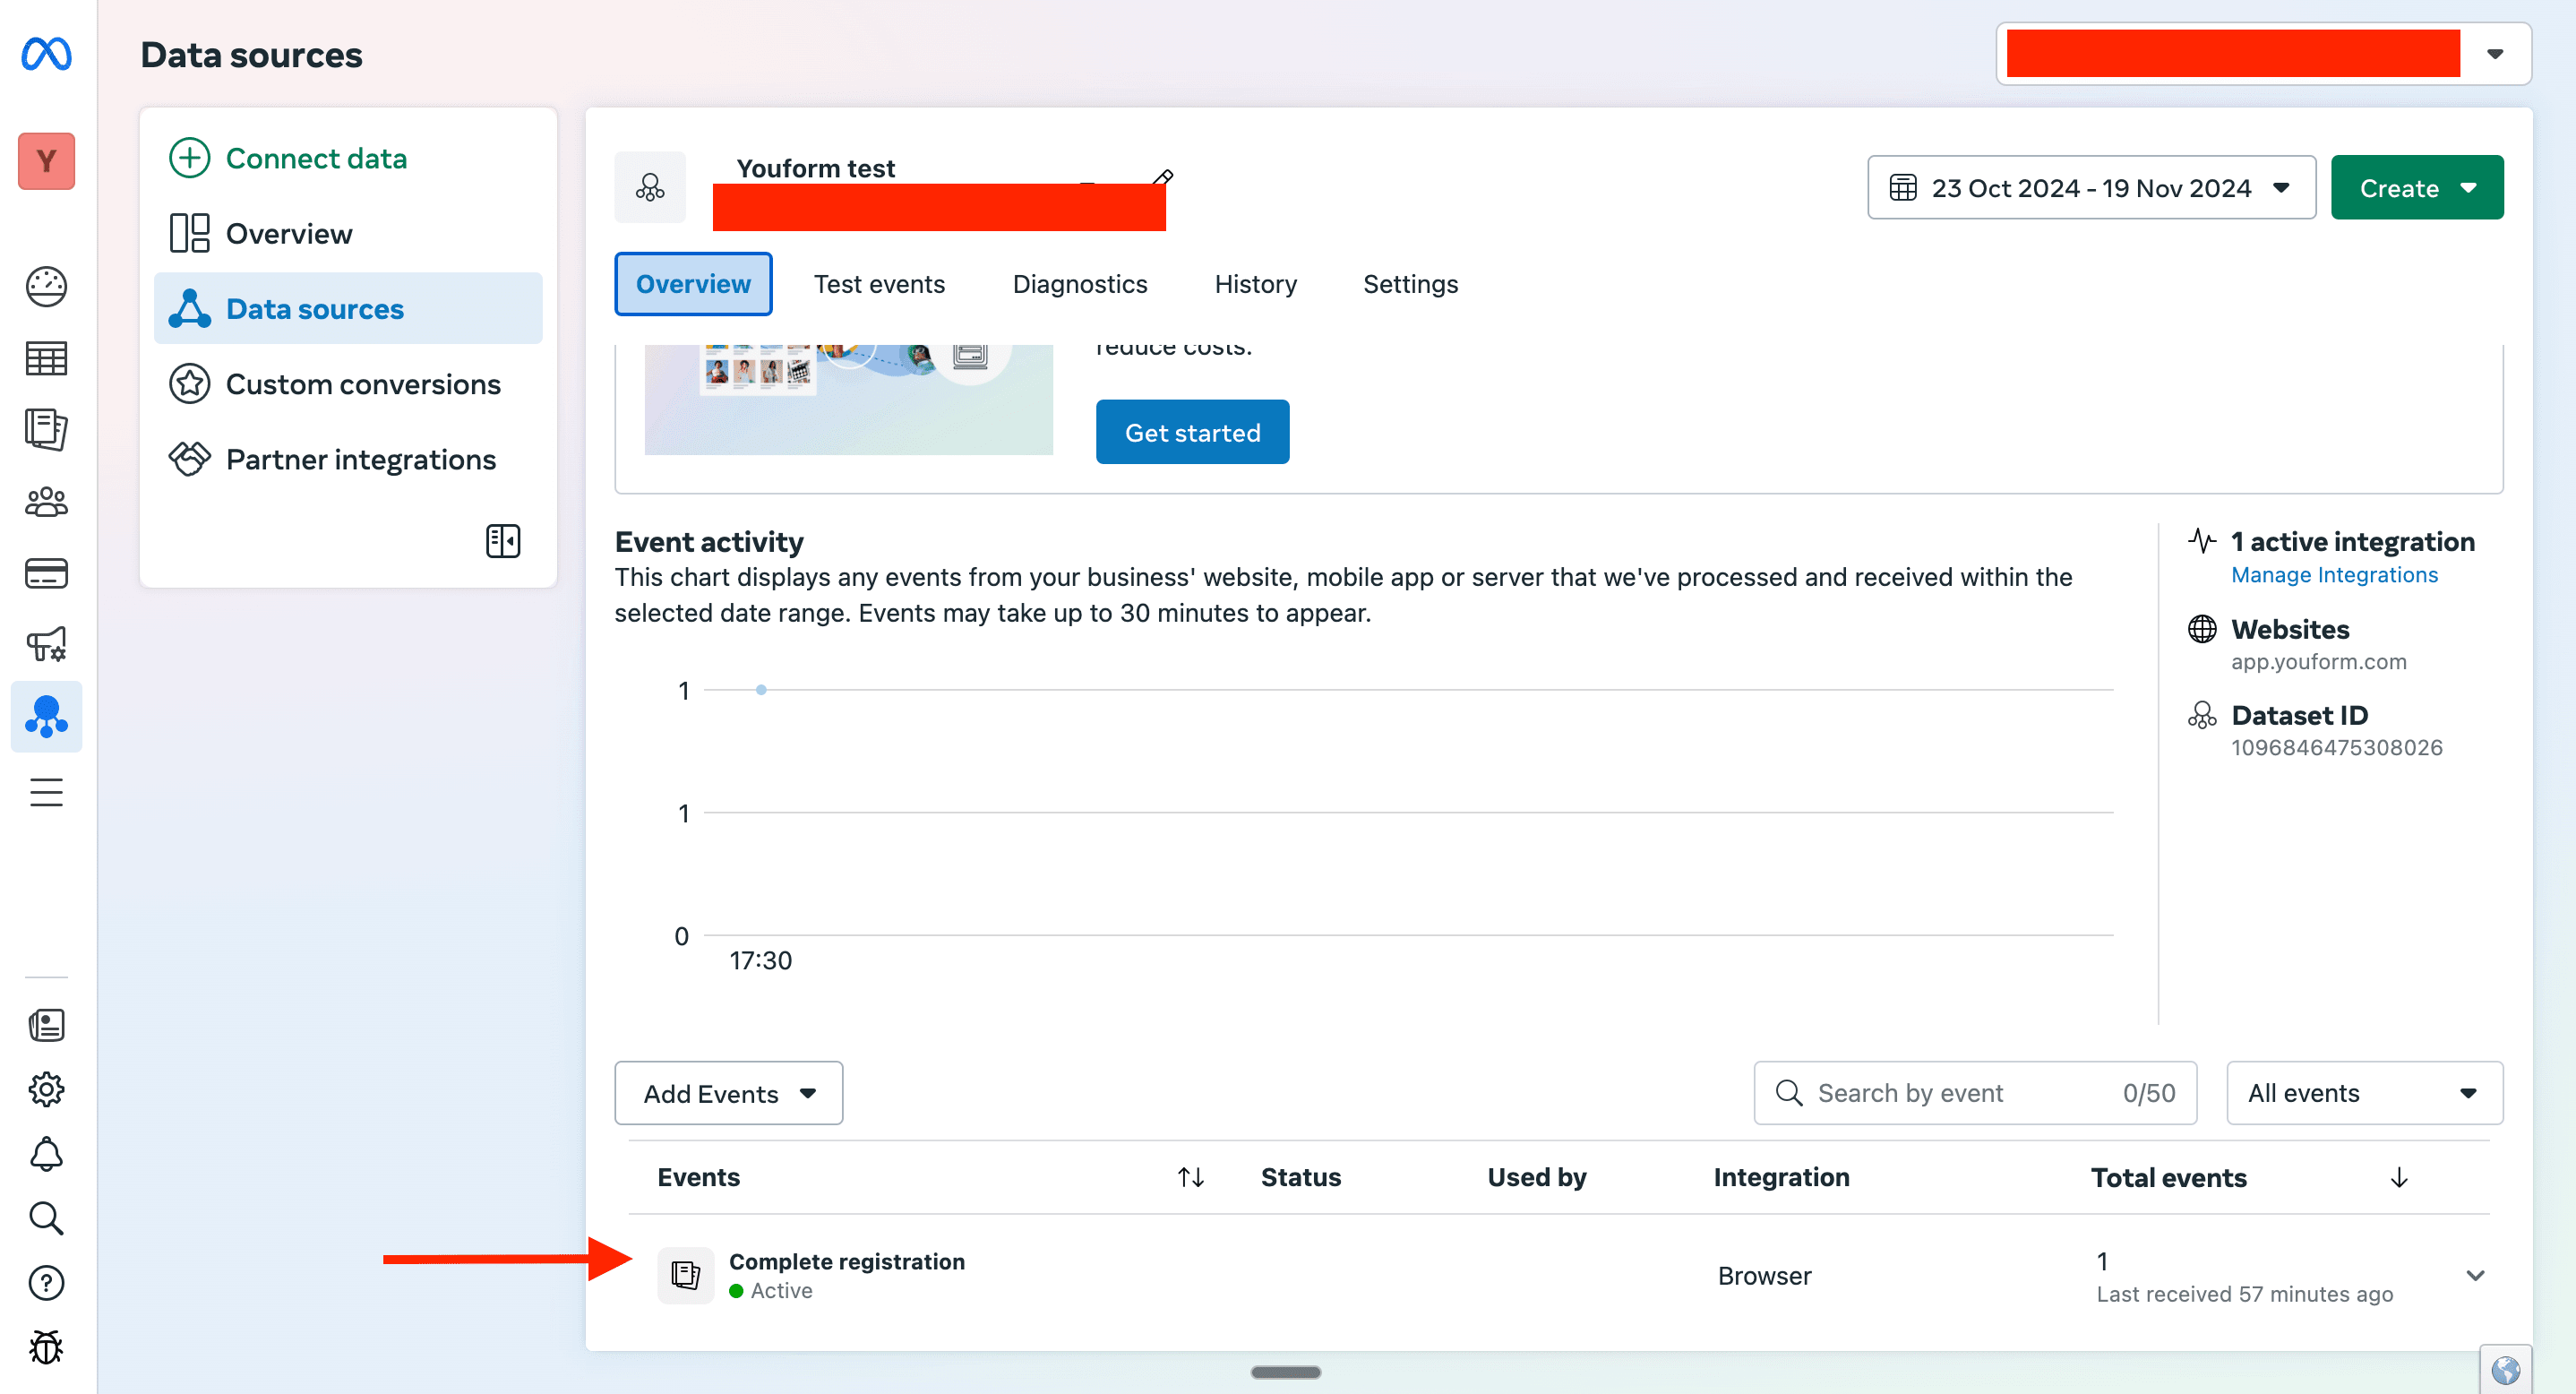2576x1394 pixels.
Task: Select Custom conversions in side menu
Action: coord(348,384)
